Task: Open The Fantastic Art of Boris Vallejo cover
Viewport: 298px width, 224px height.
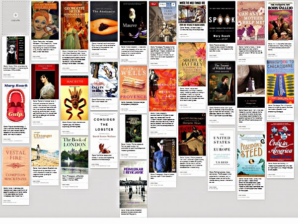Action: click(x=280, y=20)
